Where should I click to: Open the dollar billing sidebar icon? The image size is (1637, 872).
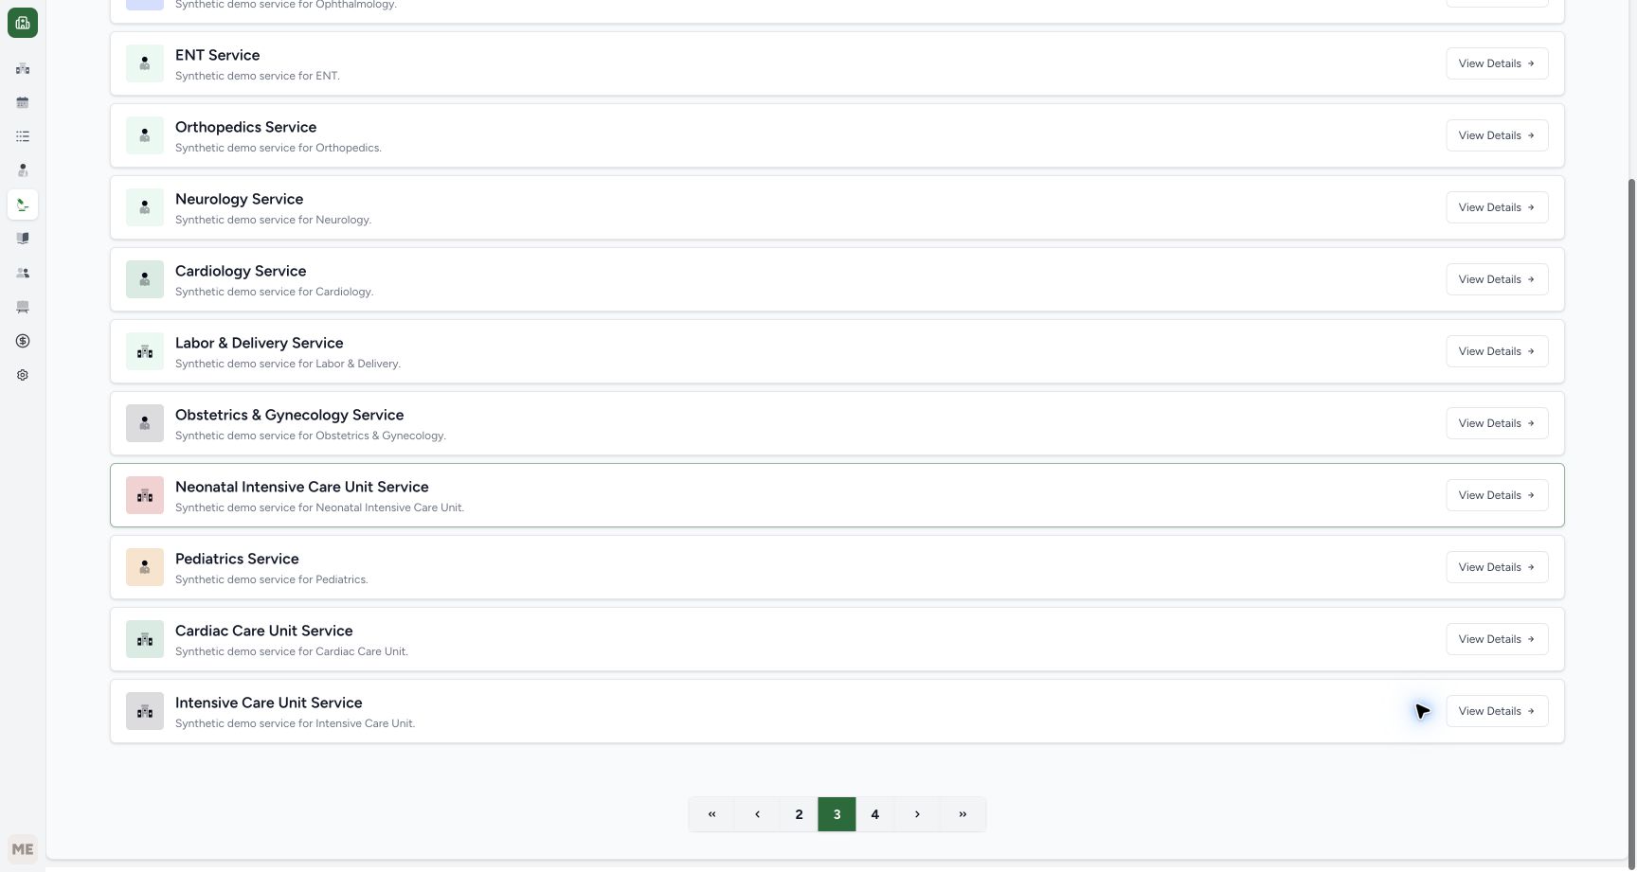[x=23, y=341]
